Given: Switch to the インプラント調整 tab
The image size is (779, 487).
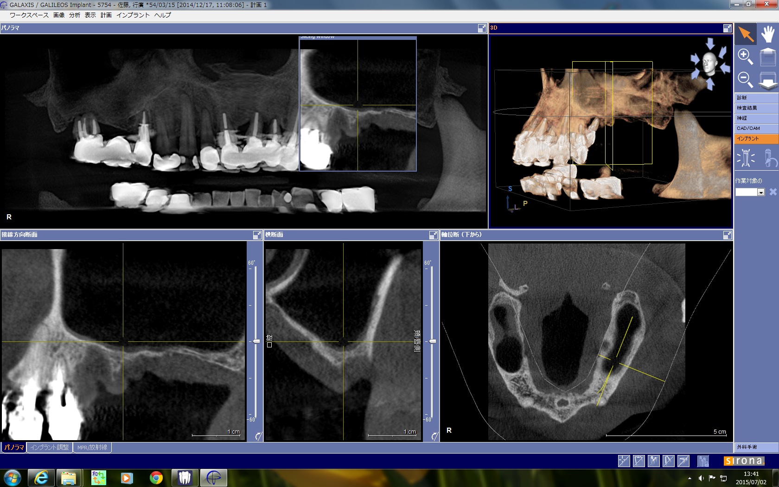Looking at the screenshot, I should click(x=50, y=448).
